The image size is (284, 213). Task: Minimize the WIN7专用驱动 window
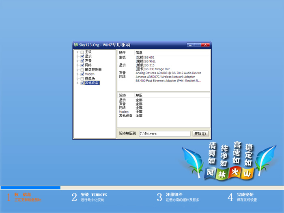191,45
